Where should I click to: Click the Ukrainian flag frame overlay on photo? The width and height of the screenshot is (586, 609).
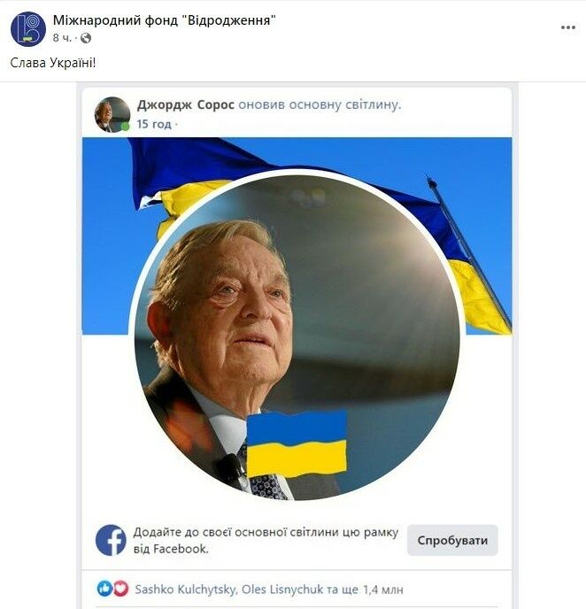click(297, 444)
